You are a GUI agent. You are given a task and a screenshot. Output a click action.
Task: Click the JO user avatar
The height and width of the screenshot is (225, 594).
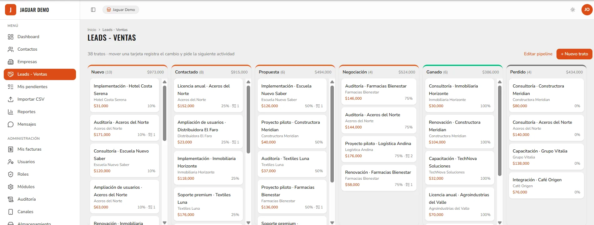pos(587,10)
